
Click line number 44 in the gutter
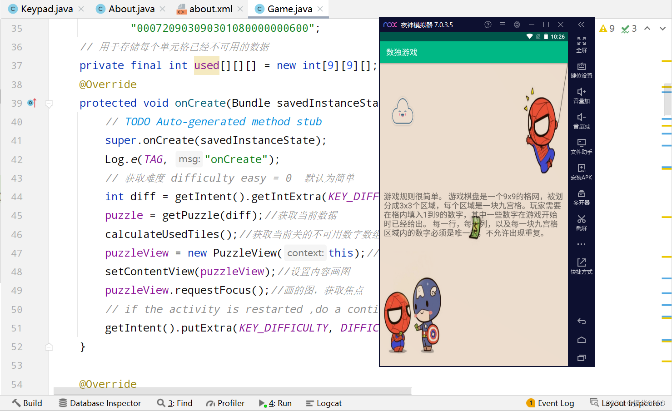pyautogui.click(x=17, y=197)
